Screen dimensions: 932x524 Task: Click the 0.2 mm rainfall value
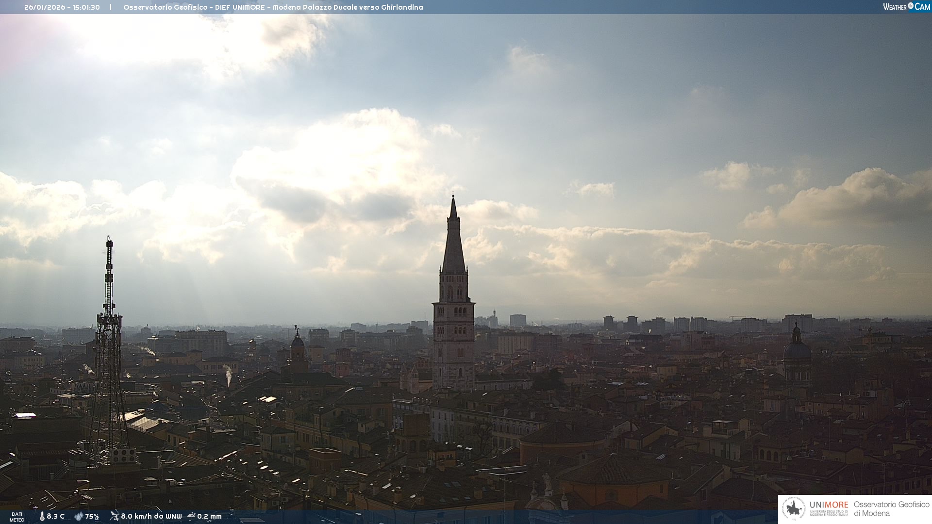[x=209, y=516]
